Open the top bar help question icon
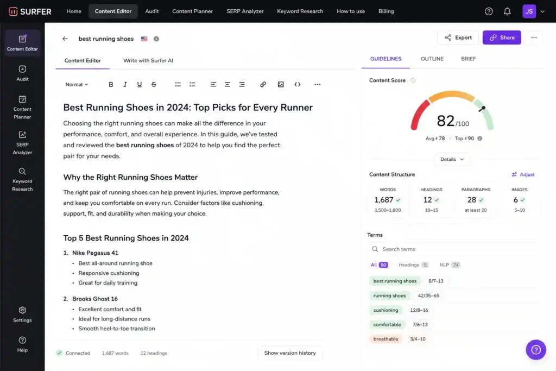Viewport: 556px width, 371px height. (x=489, y=11)
